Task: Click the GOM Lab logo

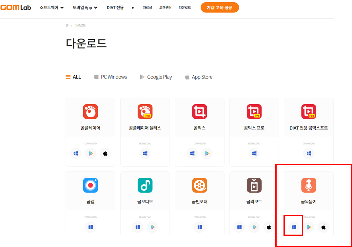Action: (16, 8)
